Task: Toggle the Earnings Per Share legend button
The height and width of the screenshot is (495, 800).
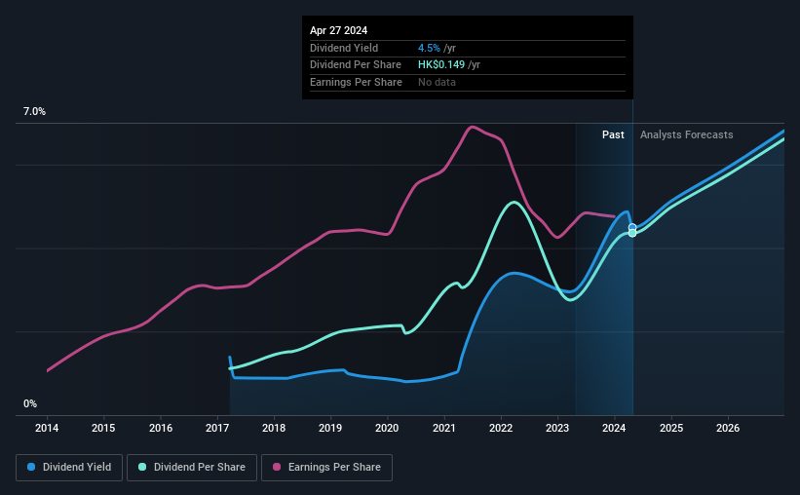Action: (x=327, y=468)
